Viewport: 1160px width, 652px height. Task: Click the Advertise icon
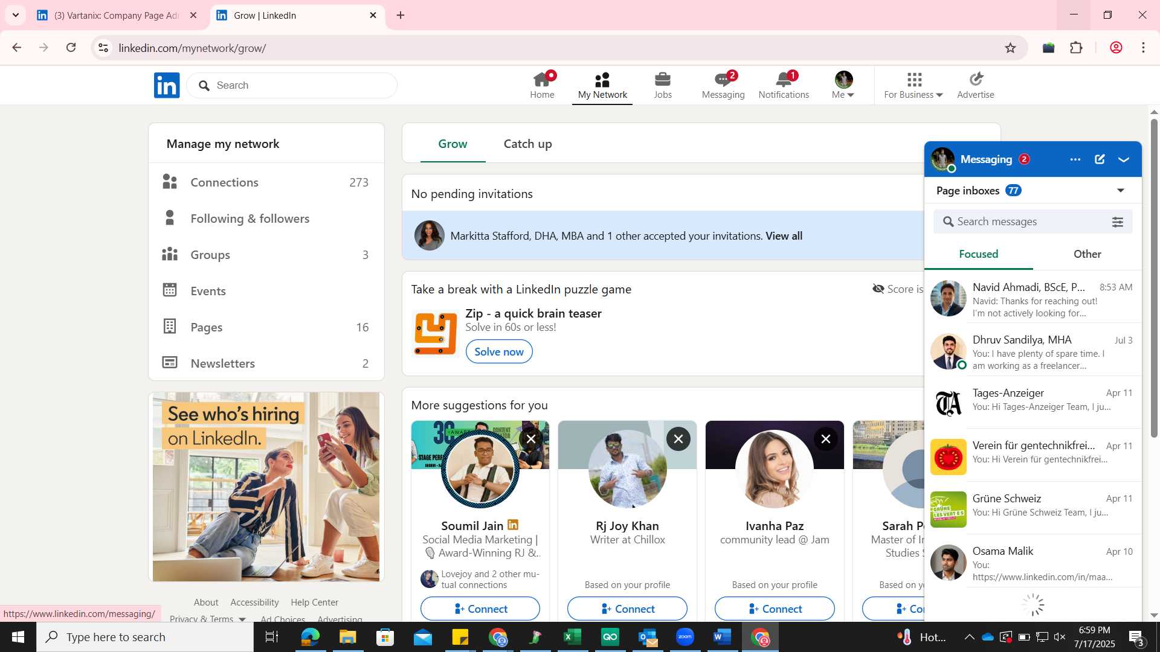click(x=976, y=85)
